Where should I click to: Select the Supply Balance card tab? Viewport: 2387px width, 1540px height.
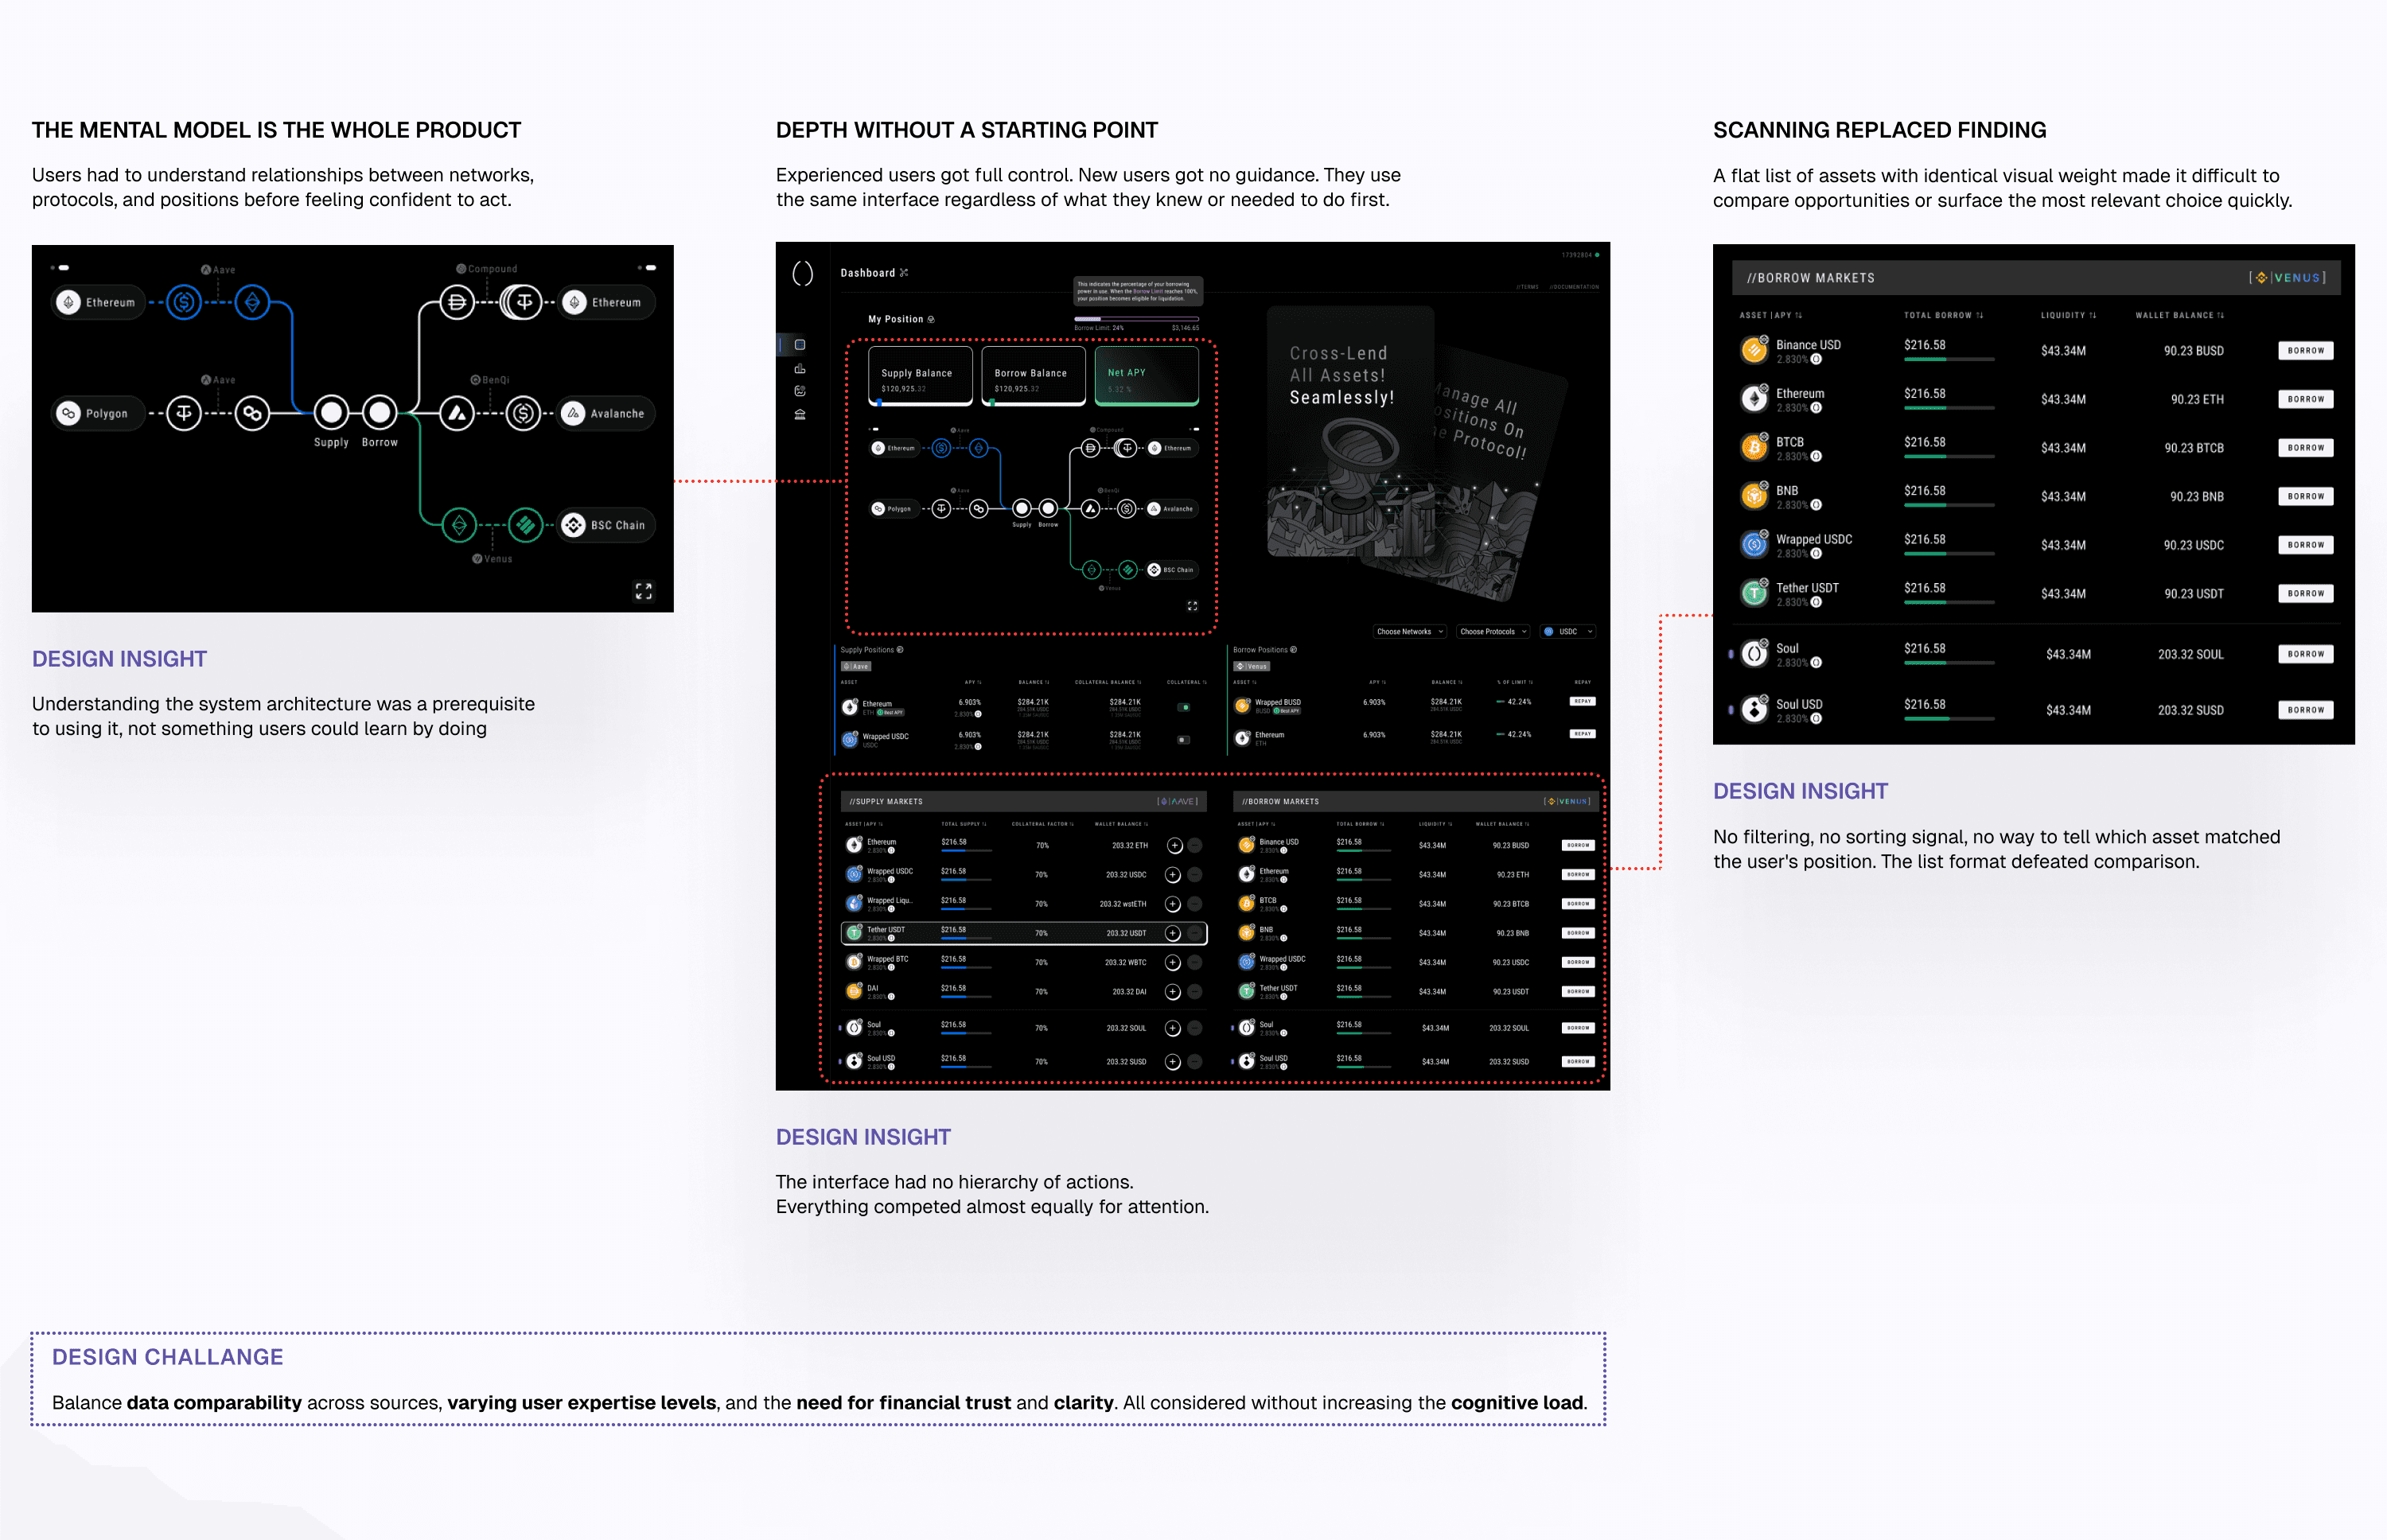920,376
